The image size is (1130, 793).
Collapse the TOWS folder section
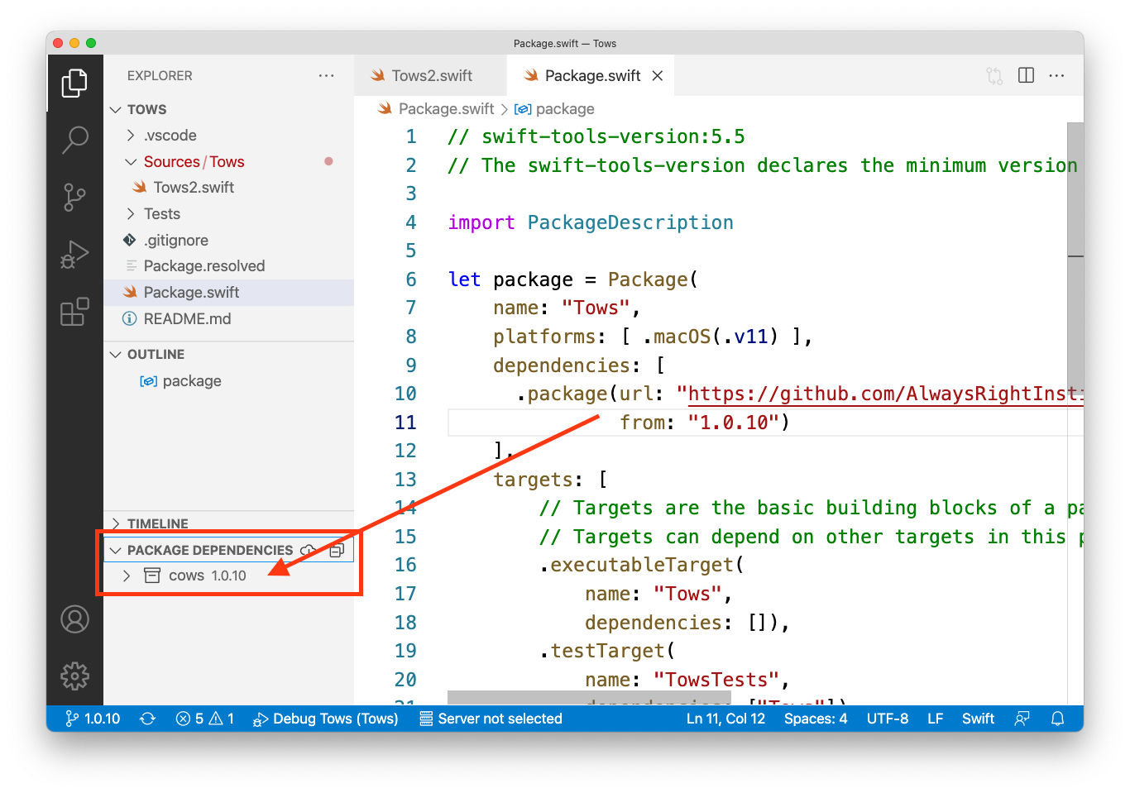(x=116, y=109)
